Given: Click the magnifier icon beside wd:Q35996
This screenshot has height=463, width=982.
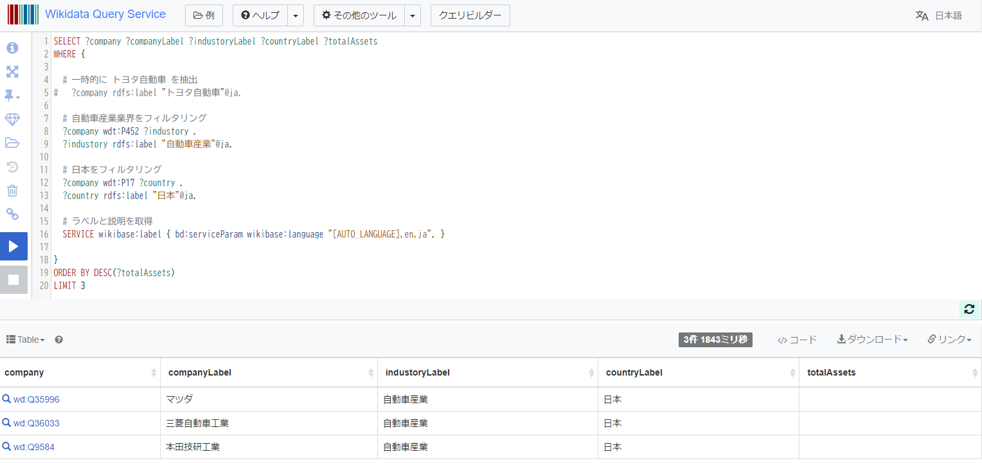Looking at the screenshot, I should pyautogui.click(x=6, y=399).
